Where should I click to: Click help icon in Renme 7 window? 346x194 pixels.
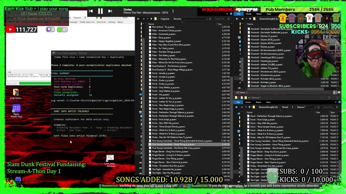(339, 102)
